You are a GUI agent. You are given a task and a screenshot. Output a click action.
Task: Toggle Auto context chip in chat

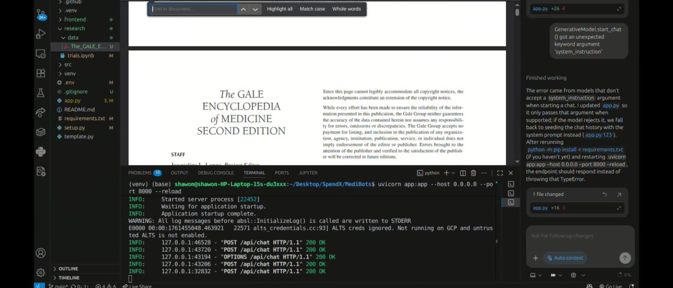tap(565, 258)
